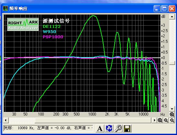This screenshot has height=135, width=177.
Task: Select the green DE1122 legend label
Action: coord(52,27)
